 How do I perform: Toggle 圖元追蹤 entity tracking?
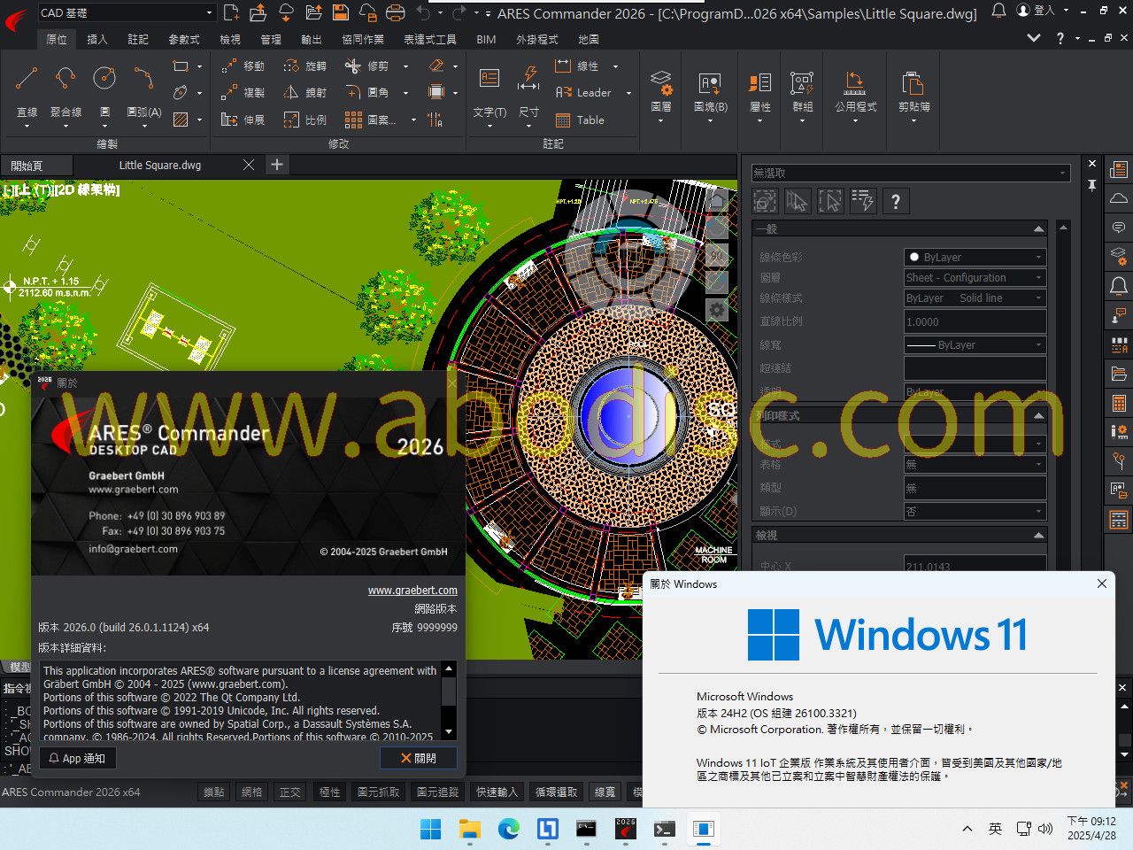pos(438,792)
